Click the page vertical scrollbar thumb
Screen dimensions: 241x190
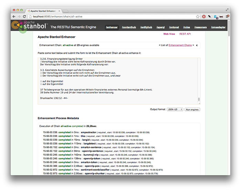(x=229, y=28)
